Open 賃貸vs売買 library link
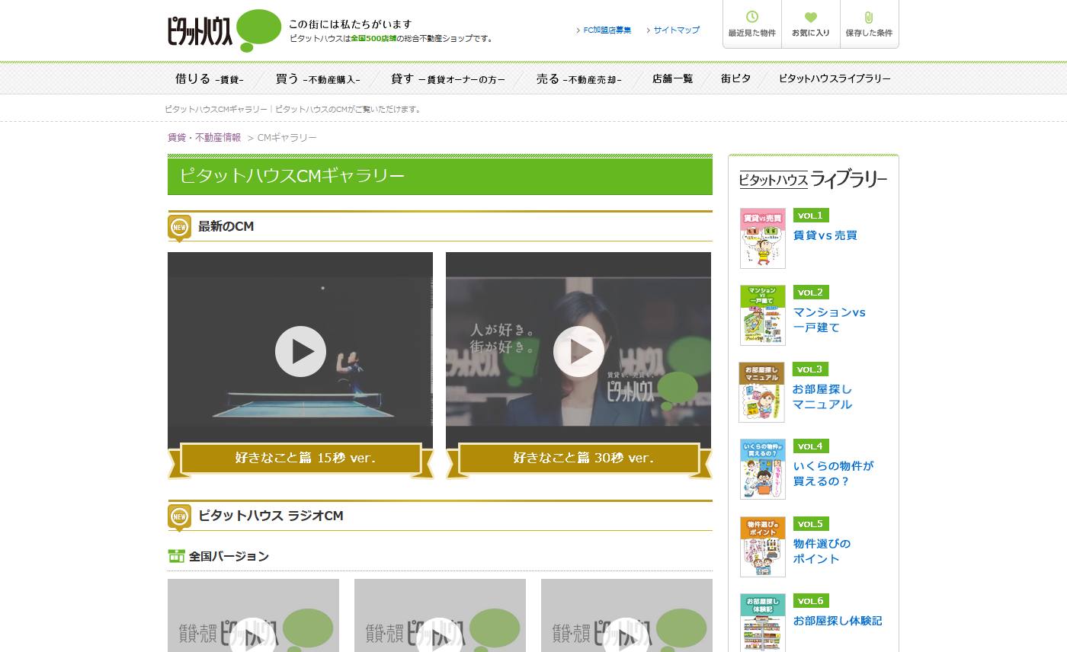Screen dimensions: 1067x652 825,235
